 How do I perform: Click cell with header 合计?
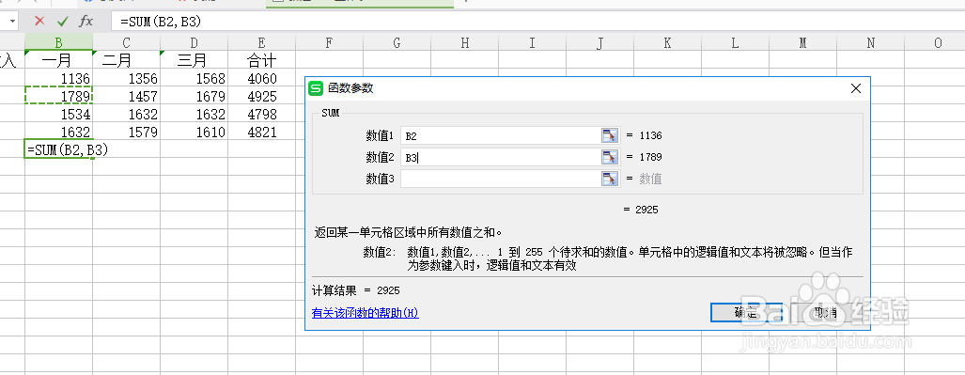pos(261,60)
